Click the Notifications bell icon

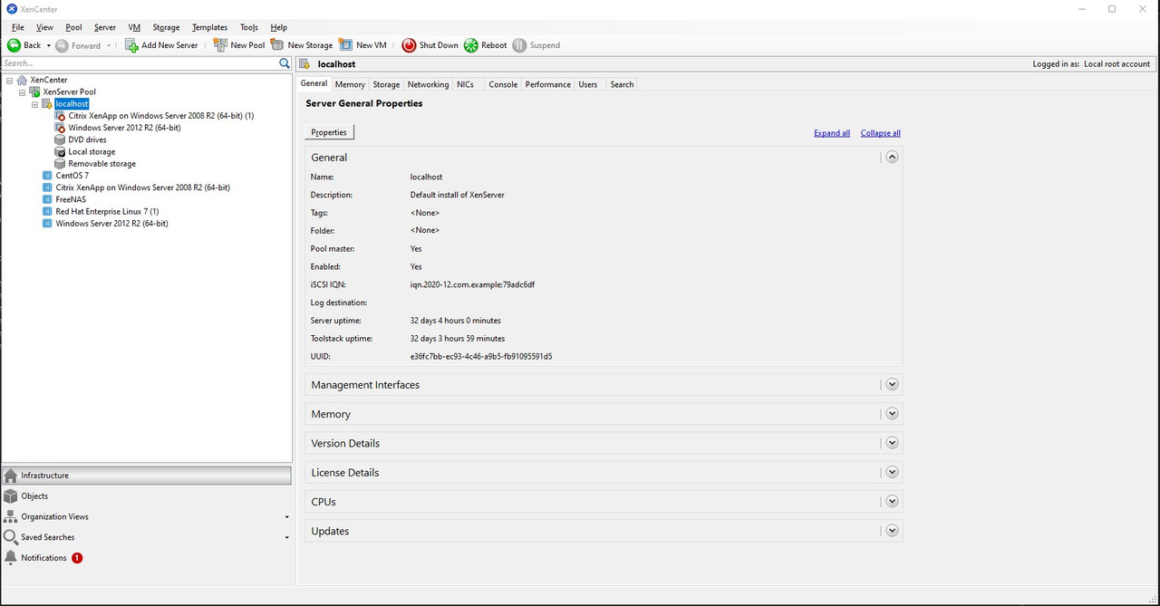tap(11, 558)
